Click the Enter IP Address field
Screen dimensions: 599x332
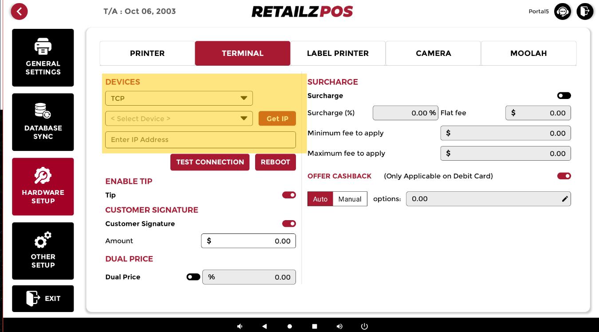pyautogui.click(x=200, y=140)
